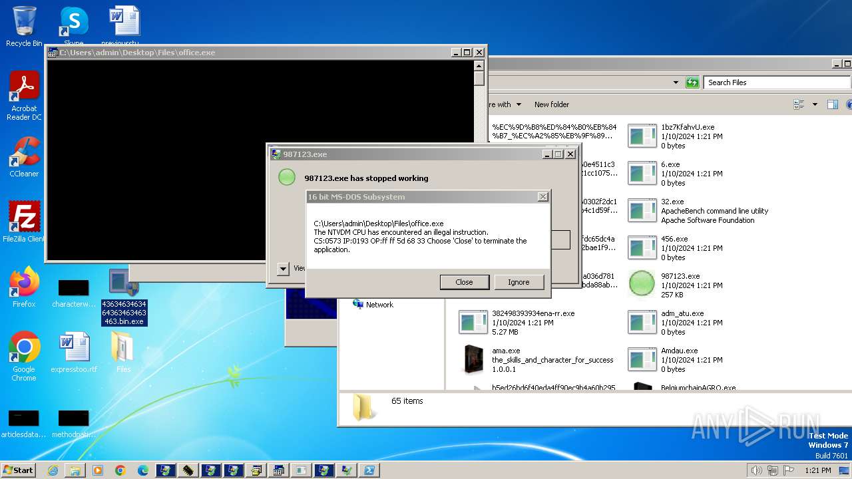Open the address bar history dropdown

676,82
